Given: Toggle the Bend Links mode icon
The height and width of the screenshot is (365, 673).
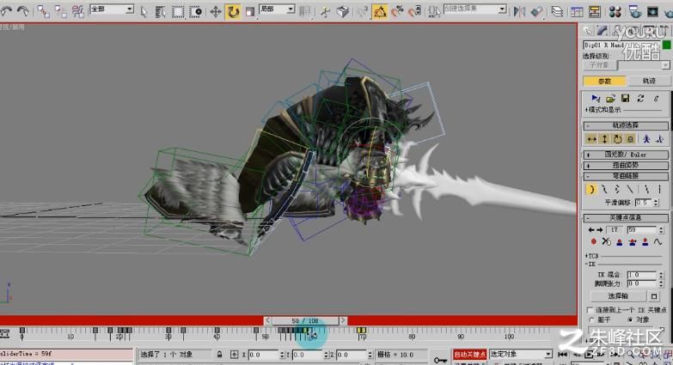Looking at the screenshot, I should [x=591, y=189].
